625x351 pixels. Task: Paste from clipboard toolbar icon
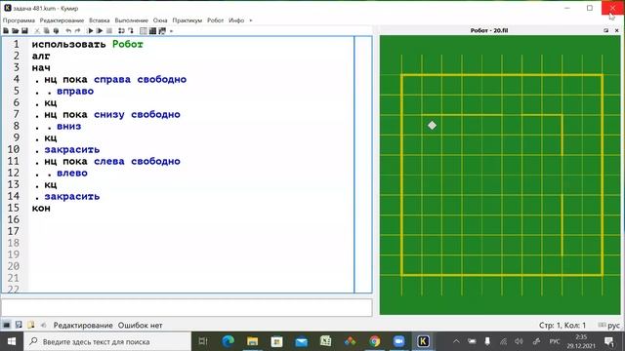(56, 30)
